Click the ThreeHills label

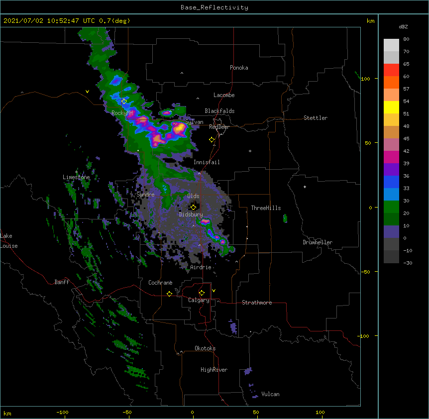266,208
